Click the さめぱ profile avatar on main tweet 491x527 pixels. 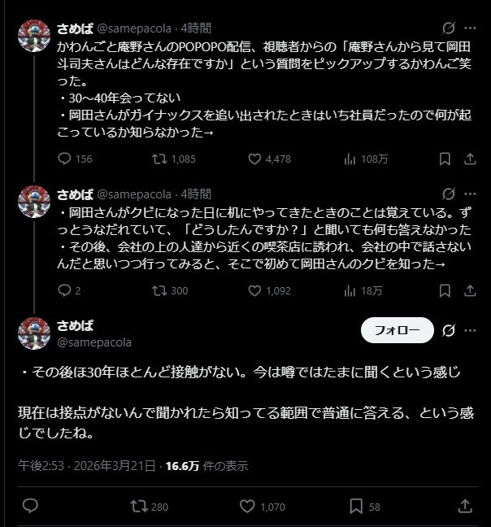pyautogui.click(x=36, y=333)
